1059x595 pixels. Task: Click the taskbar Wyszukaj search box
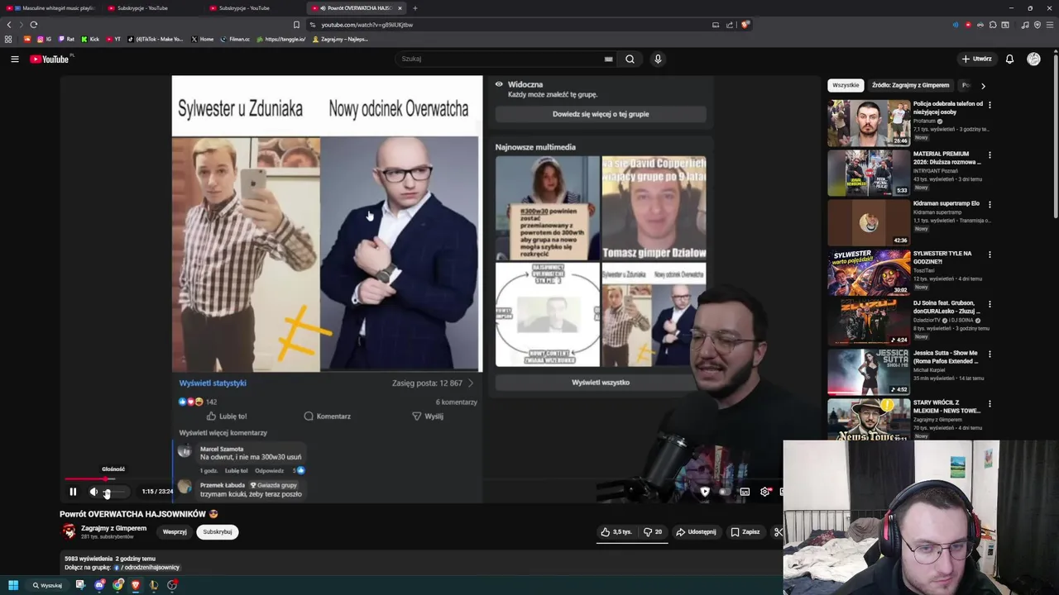pos(47,585)
